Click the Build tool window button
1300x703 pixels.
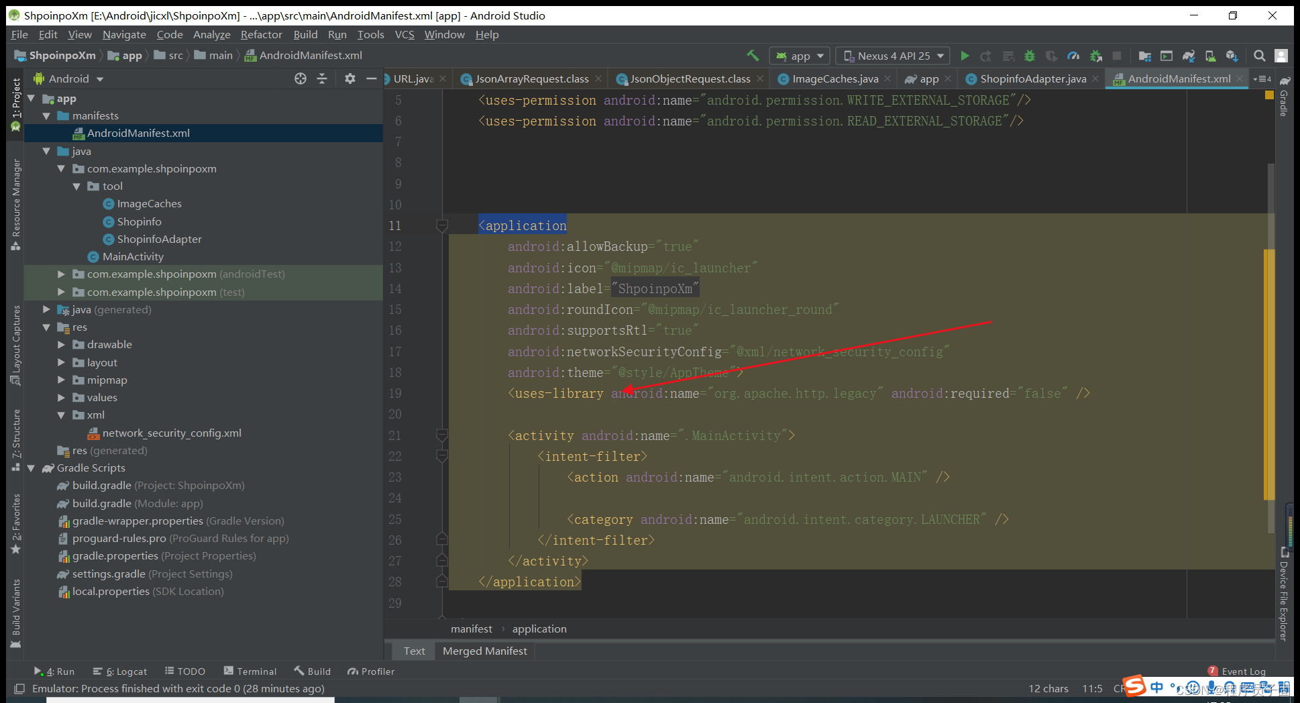pyautogui.click(x=312, y=671)
